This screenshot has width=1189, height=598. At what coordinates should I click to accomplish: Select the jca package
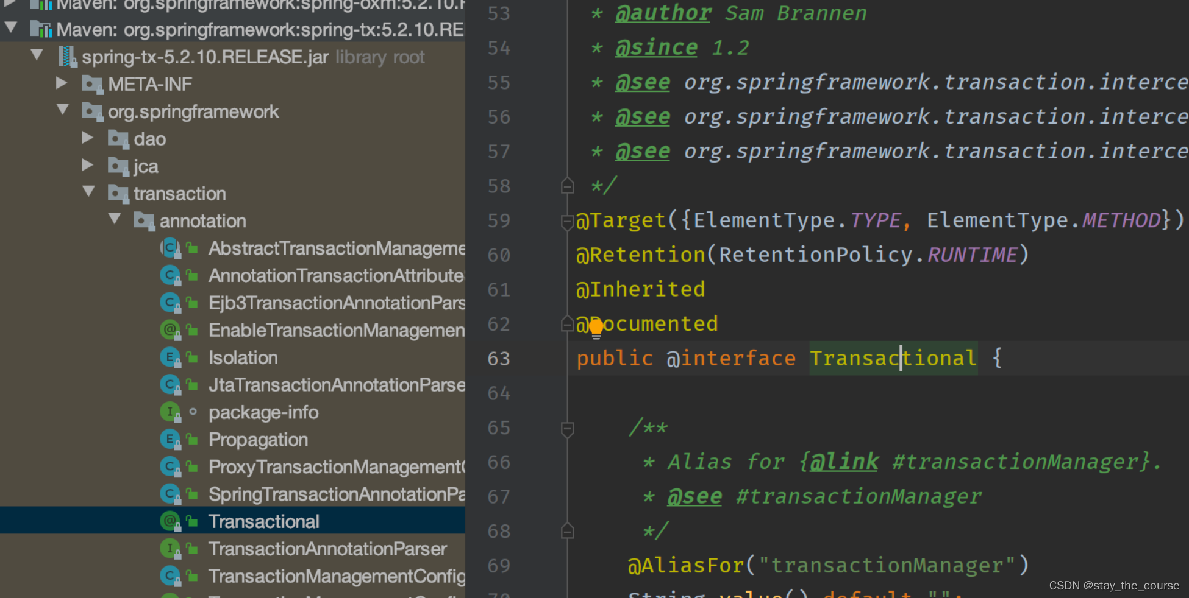coord(146,166)
